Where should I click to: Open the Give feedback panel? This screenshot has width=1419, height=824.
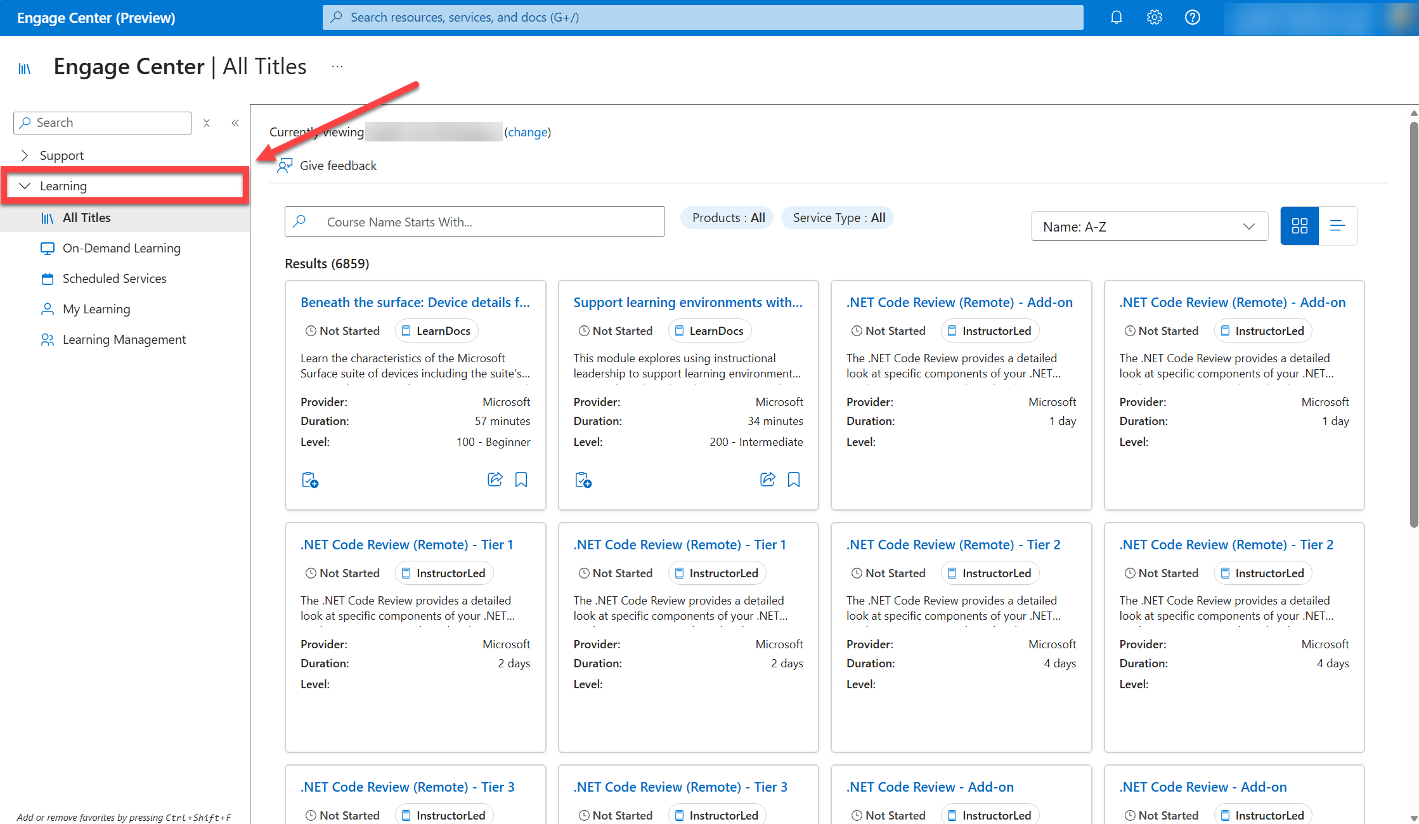coord(337,165)
